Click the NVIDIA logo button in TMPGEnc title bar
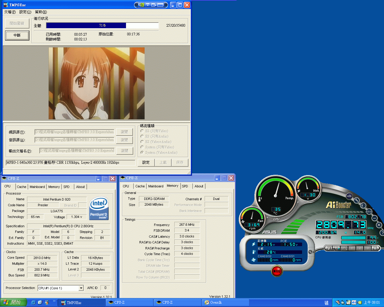This screenshot has width=384, height=307. (141, 5)
